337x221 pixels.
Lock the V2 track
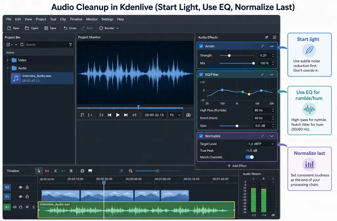pyautogui.click(x=27, y=187)
